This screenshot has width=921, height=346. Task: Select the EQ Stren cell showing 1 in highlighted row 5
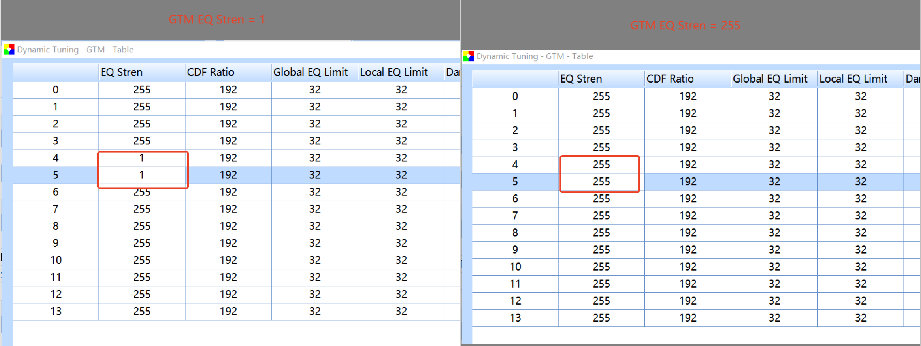(x=142, y=175)
